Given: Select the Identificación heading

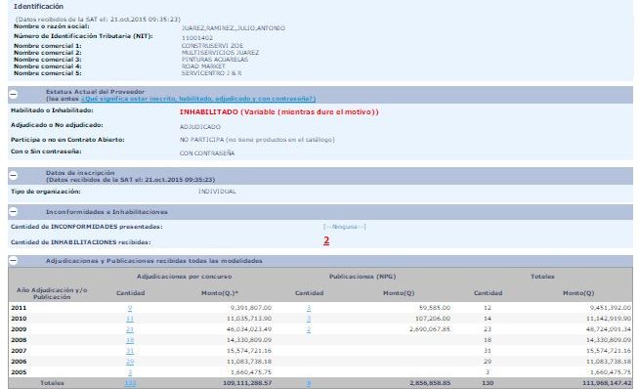Looking at the screenshot, I should [38, 6].
